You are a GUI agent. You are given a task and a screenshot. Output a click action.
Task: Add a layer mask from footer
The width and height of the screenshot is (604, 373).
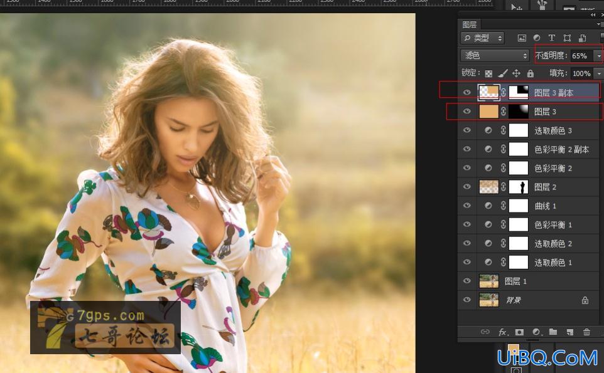(520, 332)
